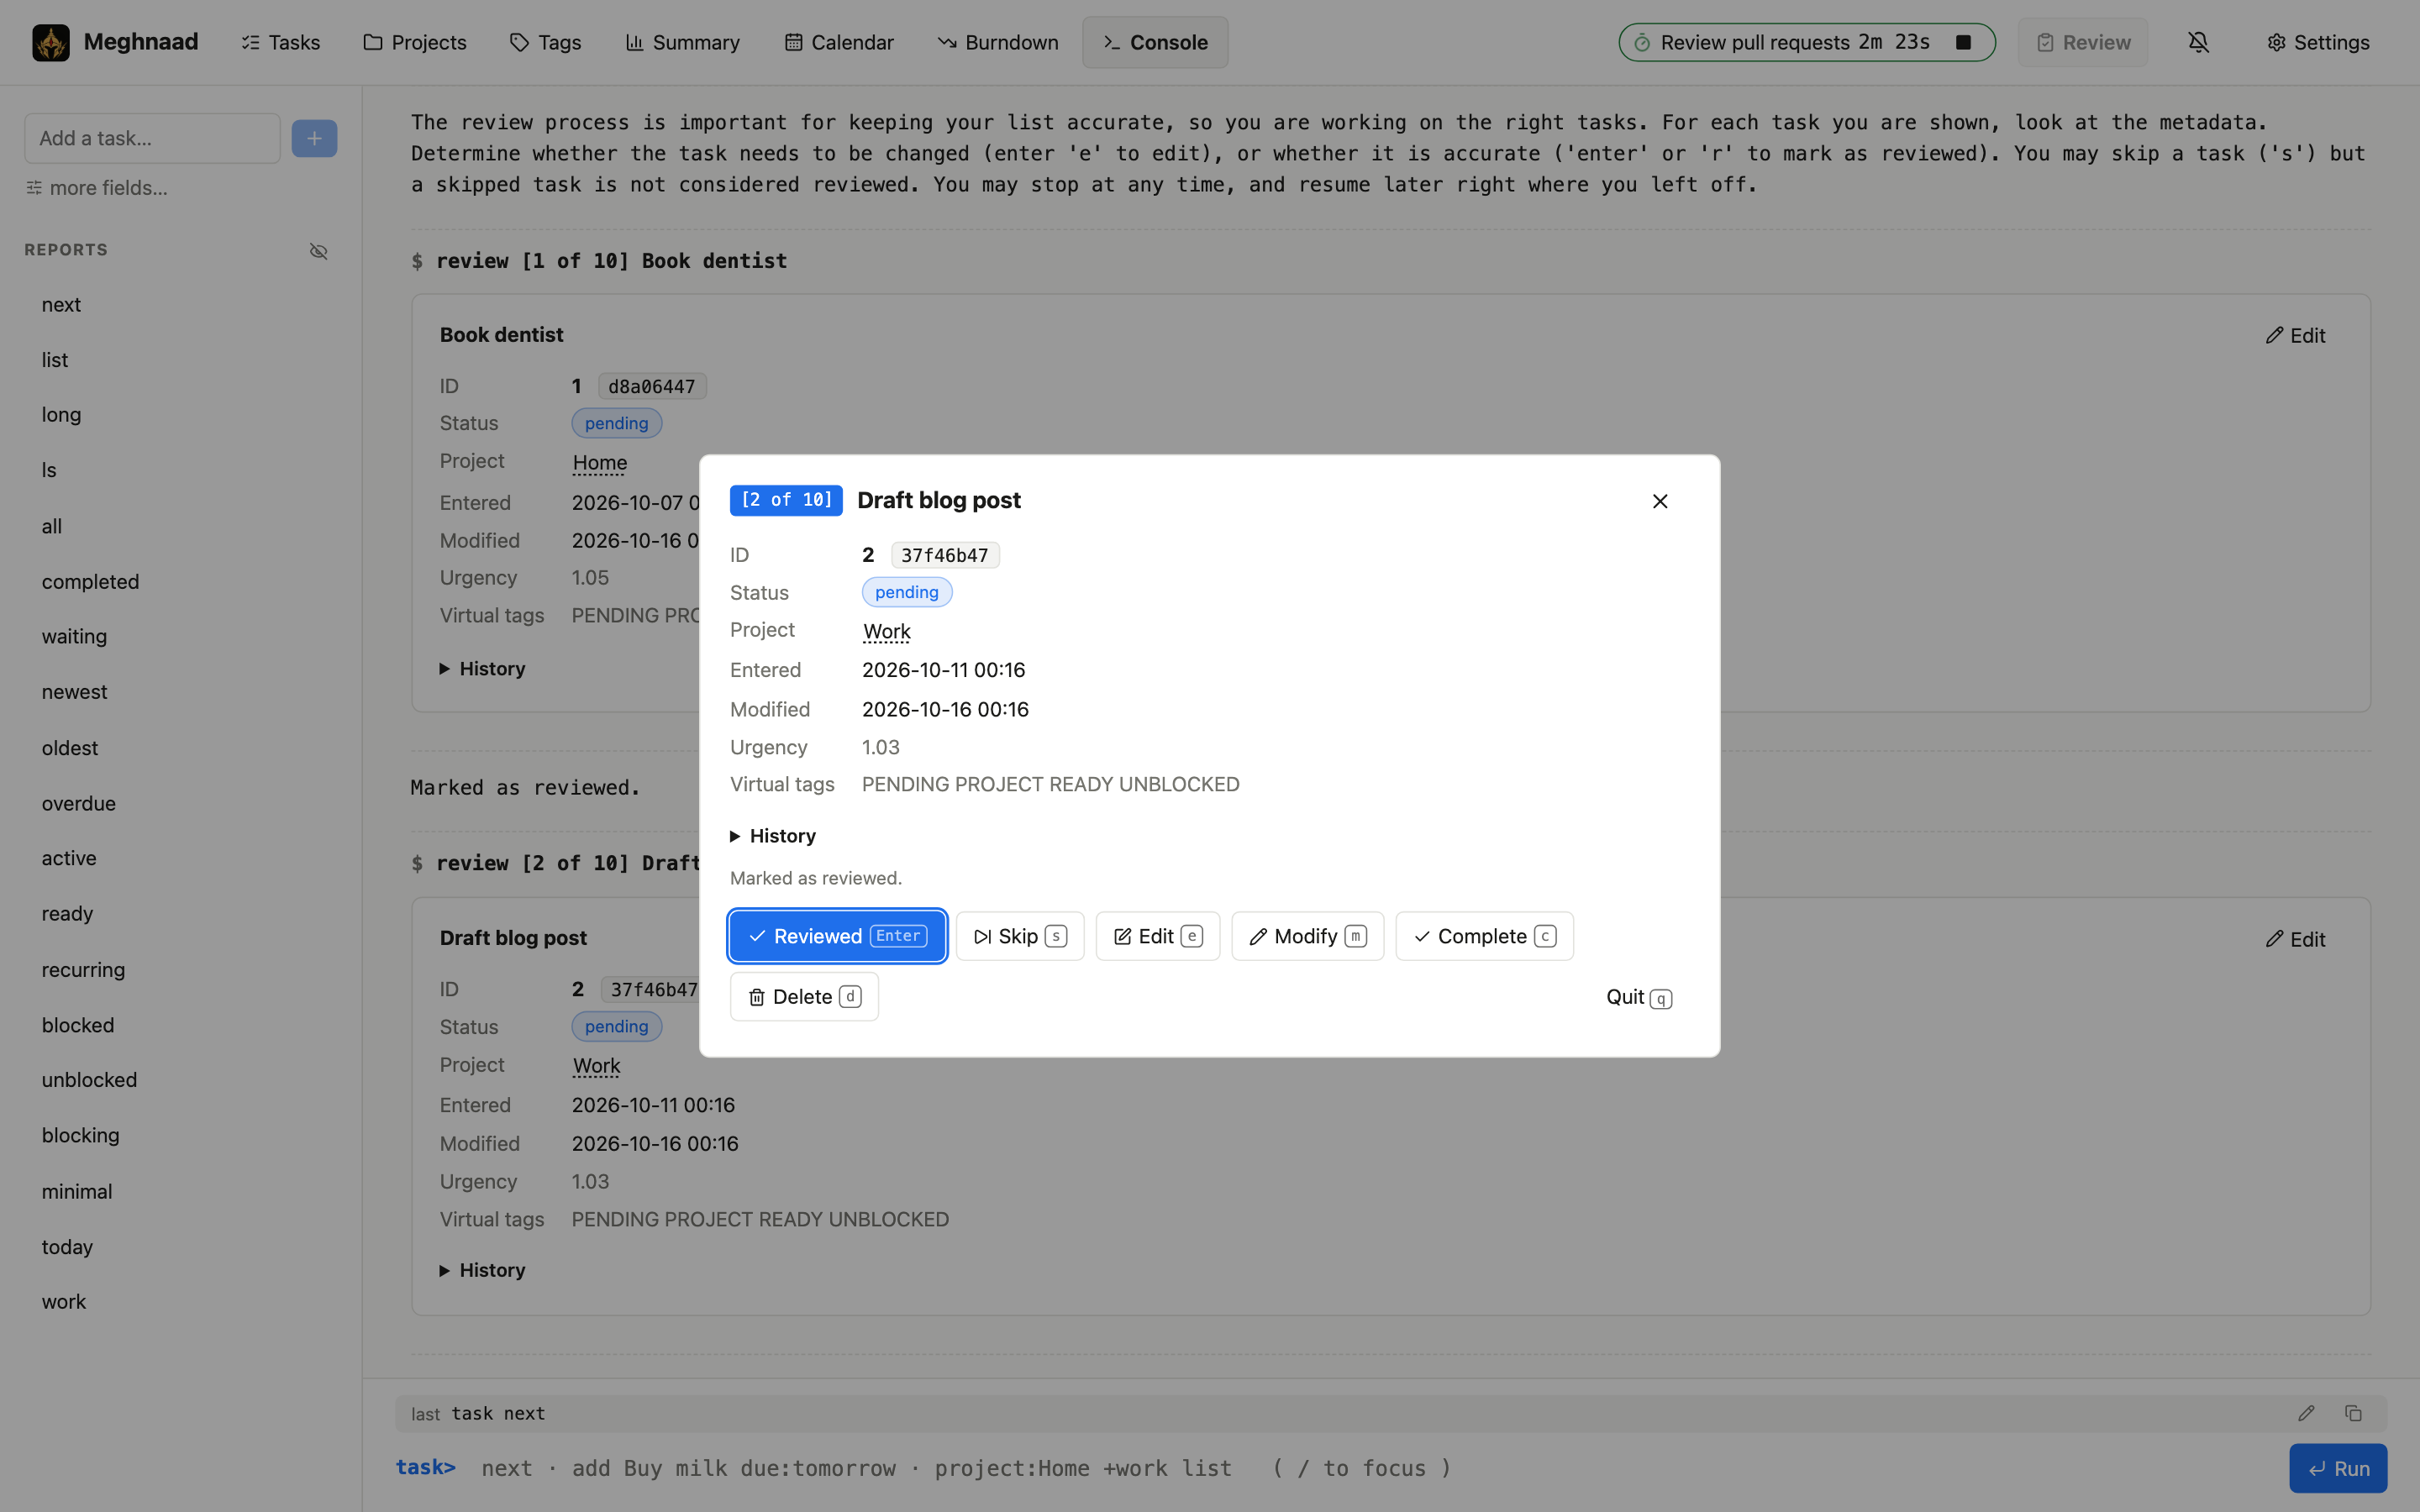This screenshot has height=1512, width=2420.
Task: Open Settings via the gear icon
Action: pyautogui.click(x=2318, y=42)
